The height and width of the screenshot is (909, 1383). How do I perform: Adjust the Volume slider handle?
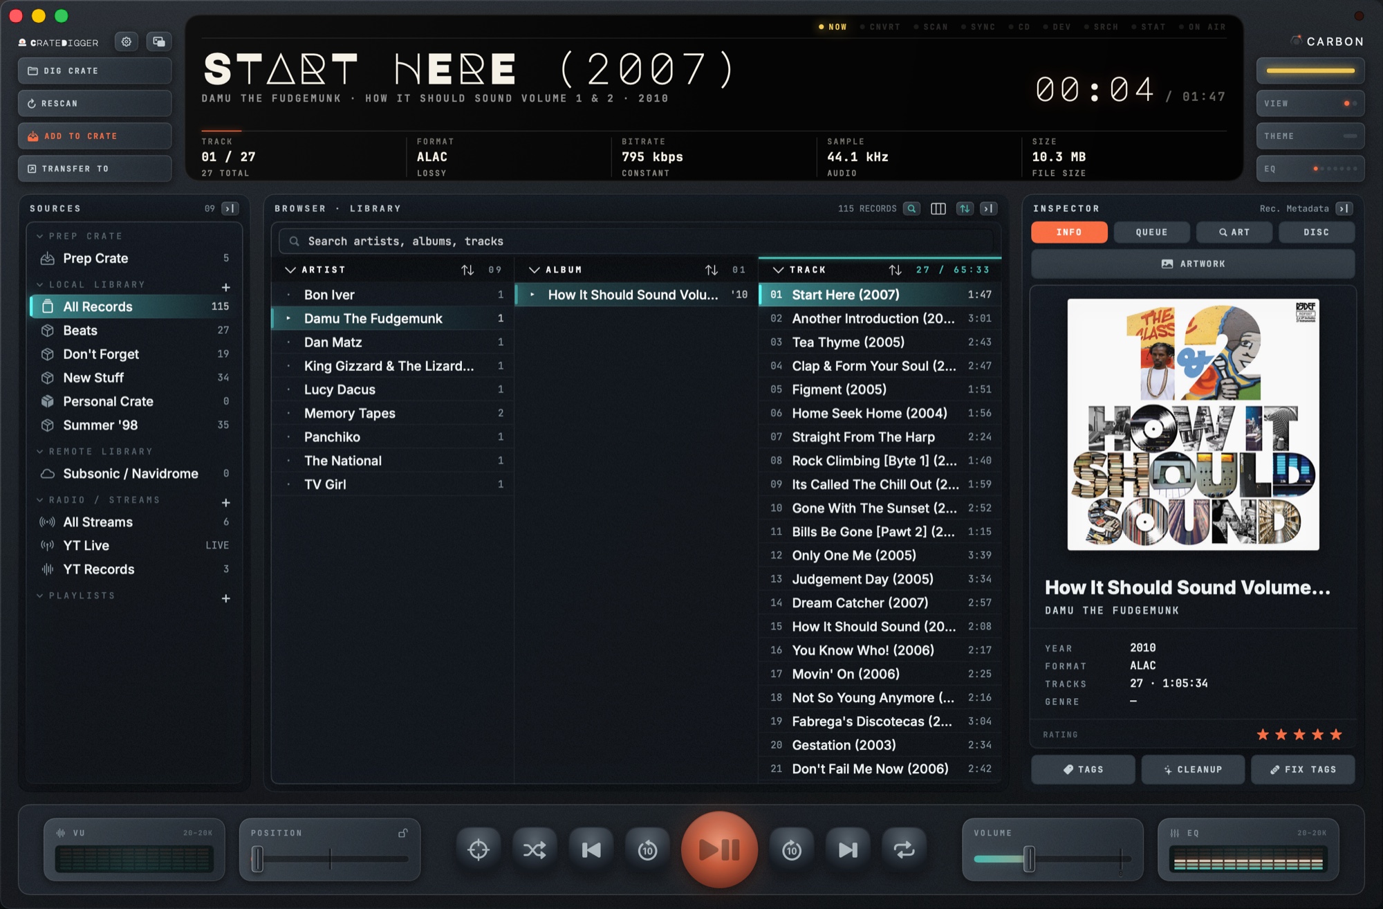coord(1029,859)
